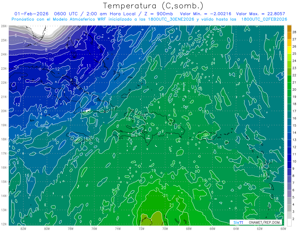This screenshot has height=232, width=301.
Task: Click the title "Temperatura (C,somb.)"
Action: 153,6
